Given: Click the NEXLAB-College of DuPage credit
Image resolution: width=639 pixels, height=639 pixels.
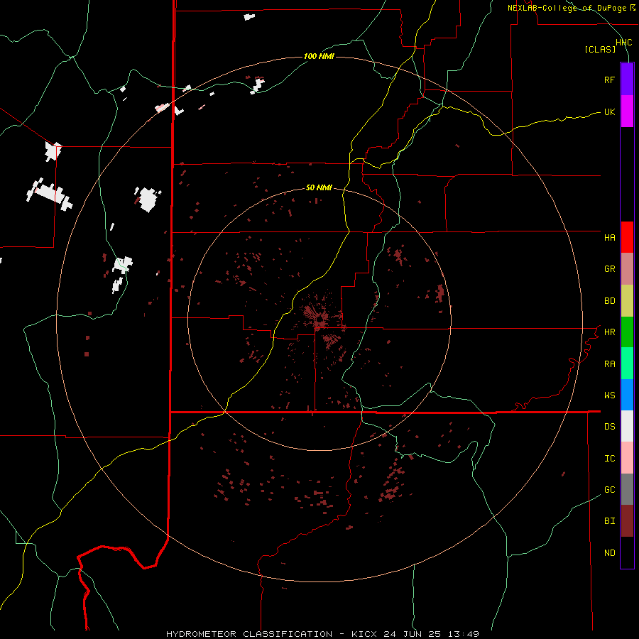Looking at the screenshot, I should pyautogui.click(x=571, y=8).
